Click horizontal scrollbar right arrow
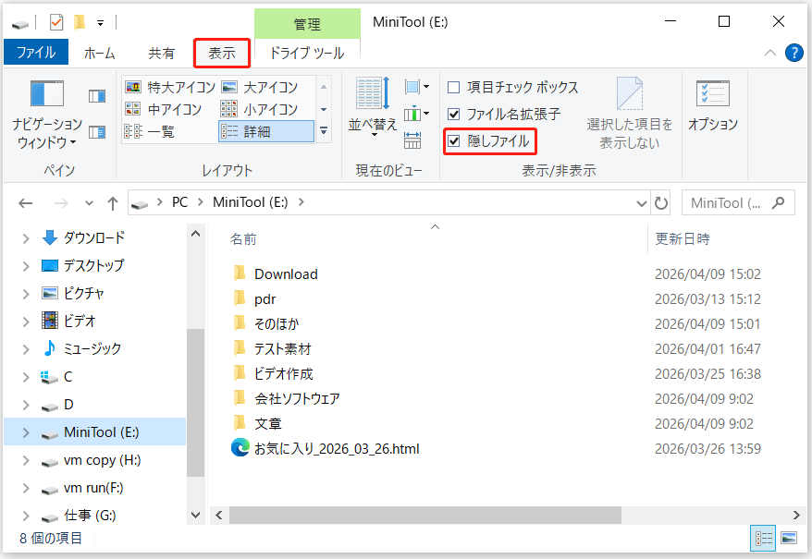Viewport: 812px width, 559px height. pos(796,515)
